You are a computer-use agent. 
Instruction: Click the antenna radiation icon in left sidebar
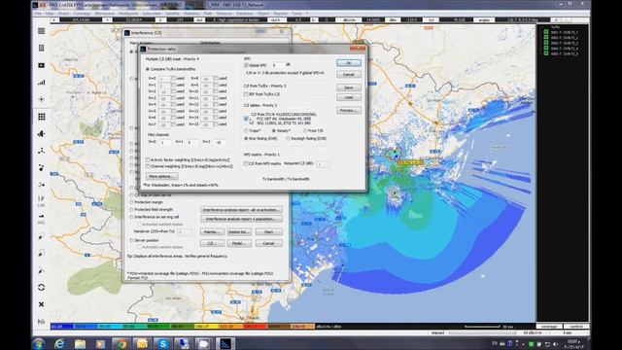point(41,134)
